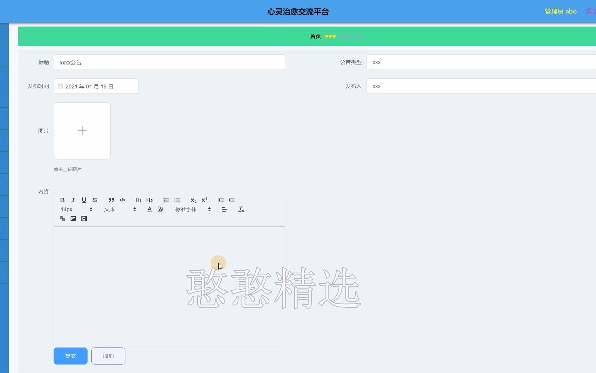Click the 退出 logout link
The image size is (596, 373).
pyautogui.click(x=591, y=12)
